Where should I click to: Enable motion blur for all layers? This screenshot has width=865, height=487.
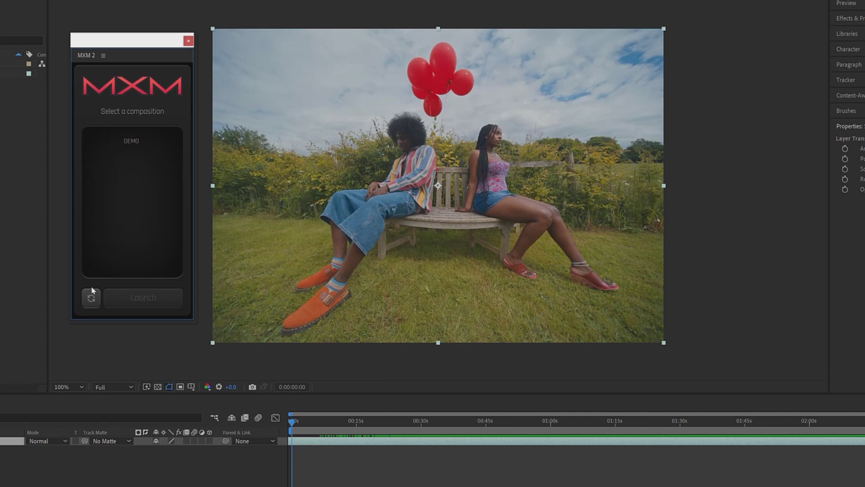[x=258, y=418]
